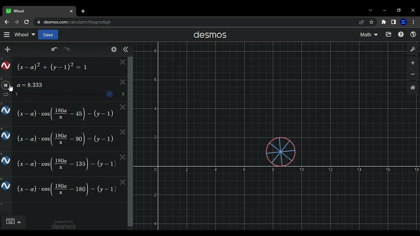Show the on-screen keypad

click(10, 222)
